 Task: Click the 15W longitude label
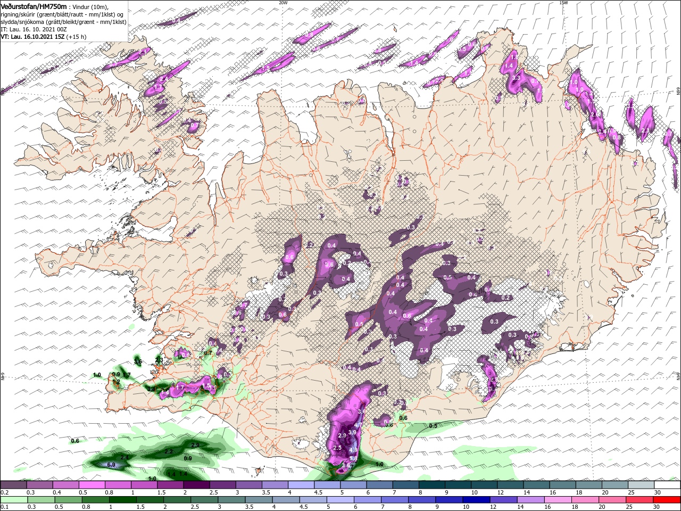click(563, 2)
